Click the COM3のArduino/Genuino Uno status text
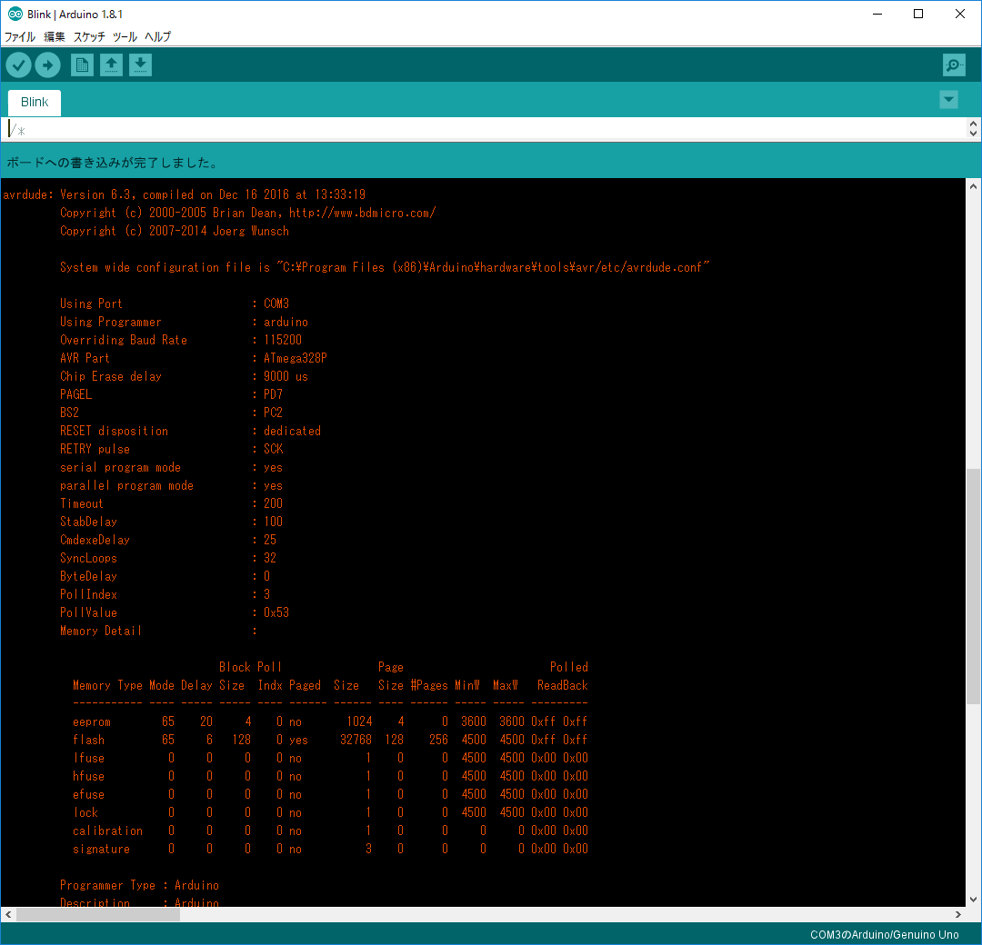This screenshot has width=982, height=945. tap(885, 934)
